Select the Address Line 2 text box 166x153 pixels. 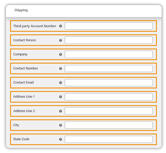(109, 111)
